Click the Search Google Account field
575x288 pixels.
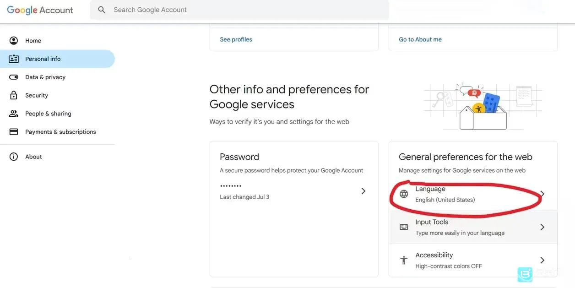[x=238, y=10]
